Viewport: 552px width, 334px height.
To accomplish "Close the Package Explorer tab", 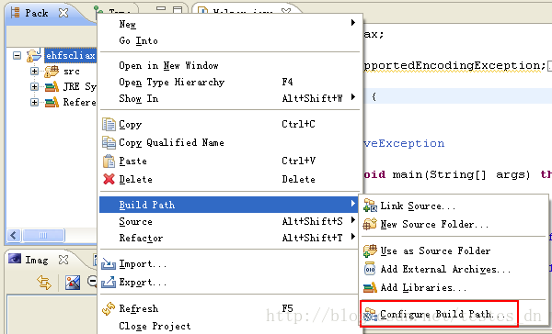I will click(x=63, y=13).
